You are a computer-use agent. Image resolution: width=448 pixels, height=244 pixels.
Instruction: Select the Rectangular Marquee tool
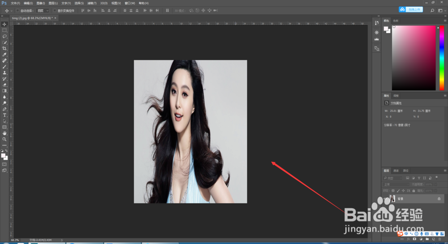pyautogui.click(x=4, y=30)
